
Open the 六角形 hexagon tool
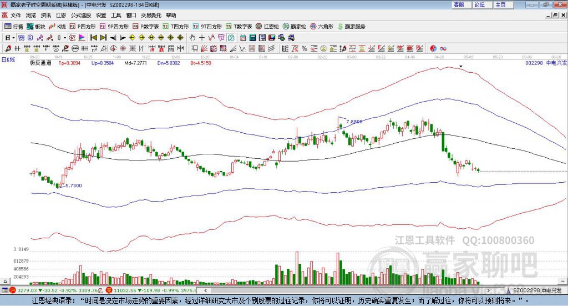(322, 27)
